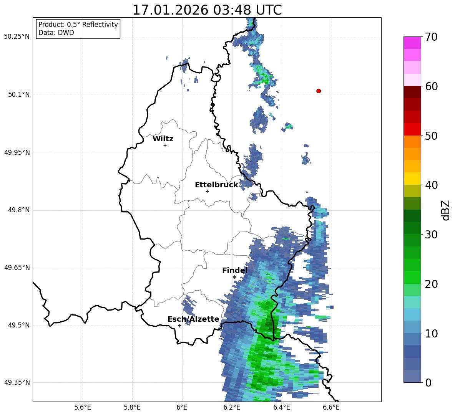Click the red dot radar marker
455x415 pixels.
319,91
